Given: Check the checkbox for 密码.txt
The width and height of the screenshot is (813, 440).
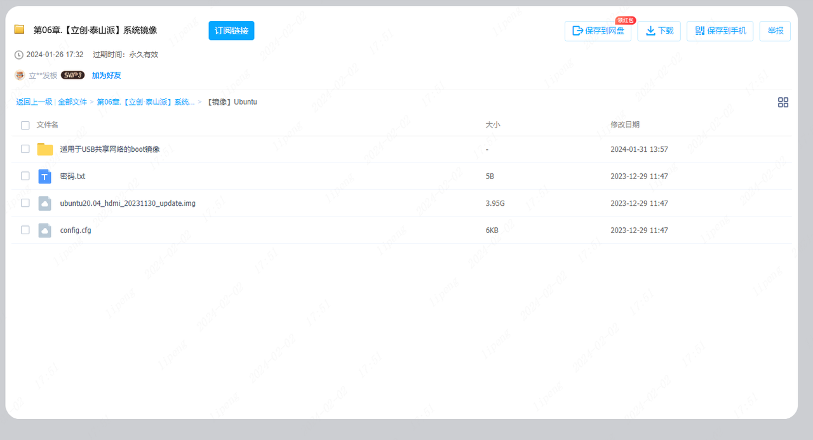Looking at the screenshot, I should [25, 176].
